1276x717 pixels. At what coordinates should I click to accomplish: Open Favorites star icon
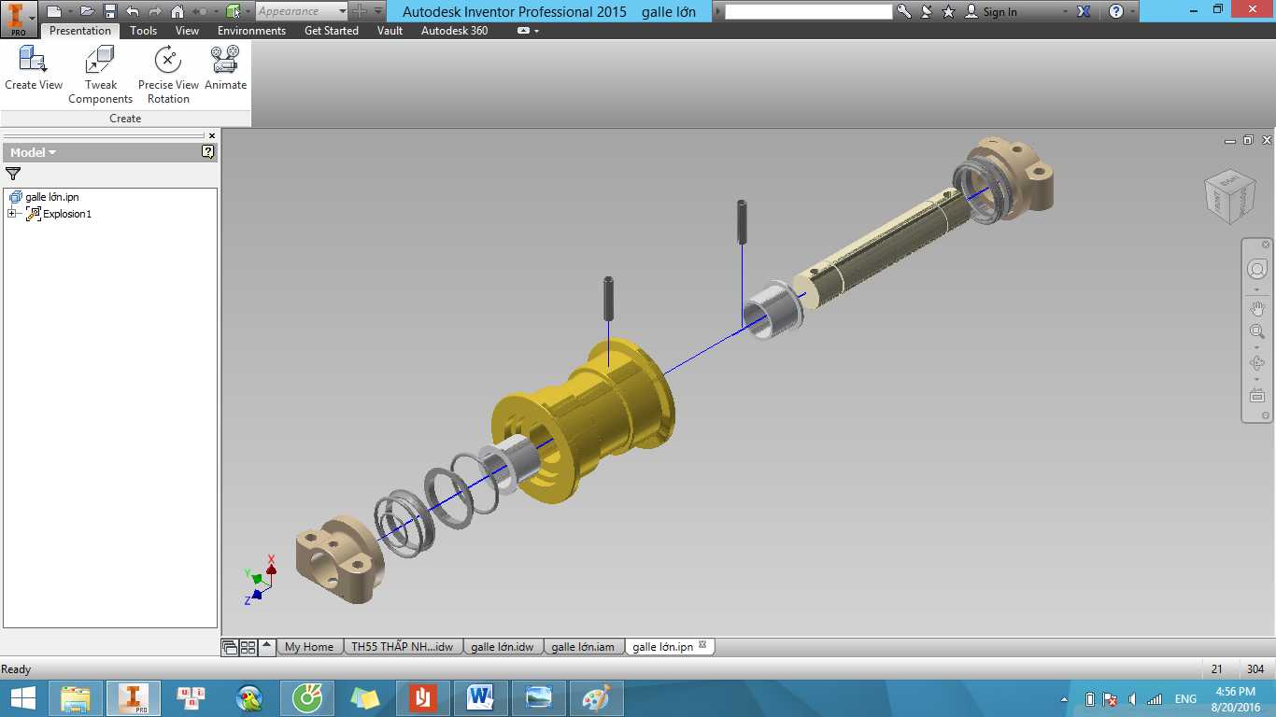(949, 11)
